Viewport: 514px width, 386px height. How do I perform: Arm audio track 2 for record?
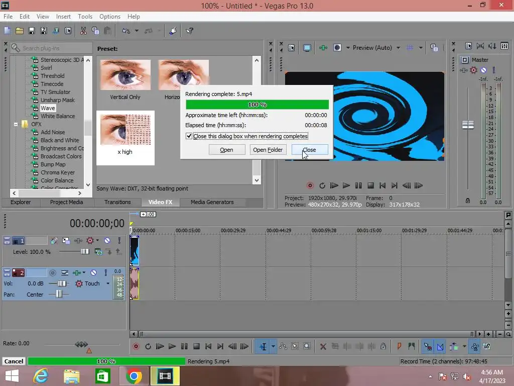tap(52, 273)
